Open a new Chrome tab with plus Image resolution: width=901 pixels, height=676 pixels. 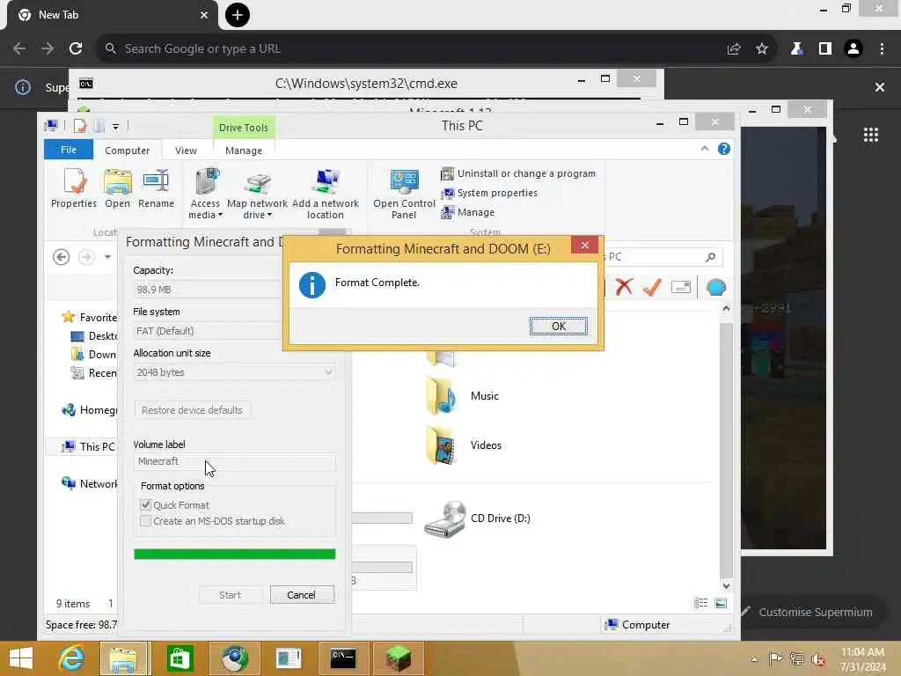coord(238,15)
